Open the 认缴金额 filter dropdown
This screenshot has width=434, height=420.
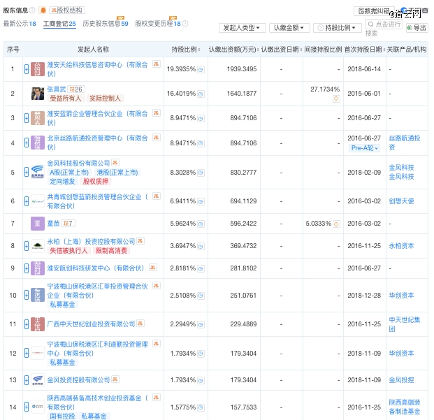click(289, 28)
